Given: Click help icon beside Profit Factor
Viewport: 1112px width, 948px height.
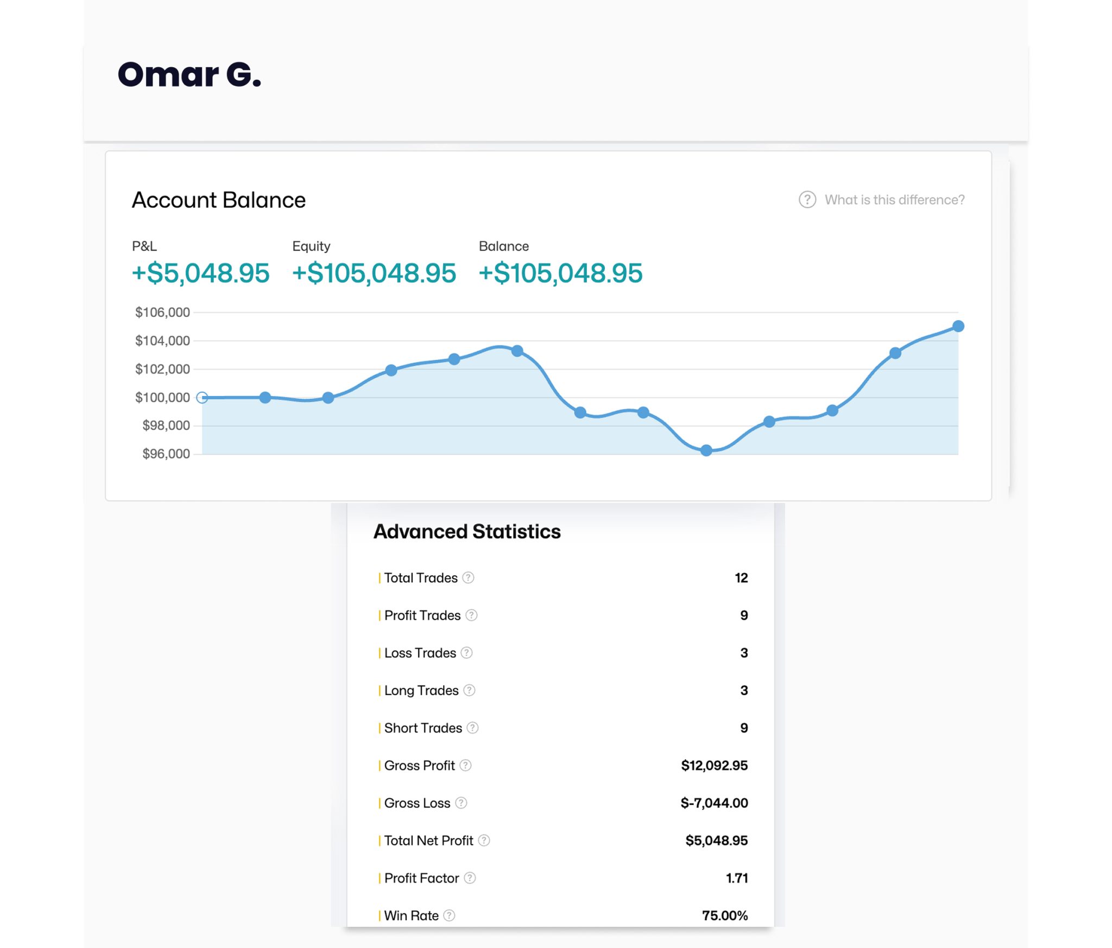Looking at the screenshot, I should (470, 878).
